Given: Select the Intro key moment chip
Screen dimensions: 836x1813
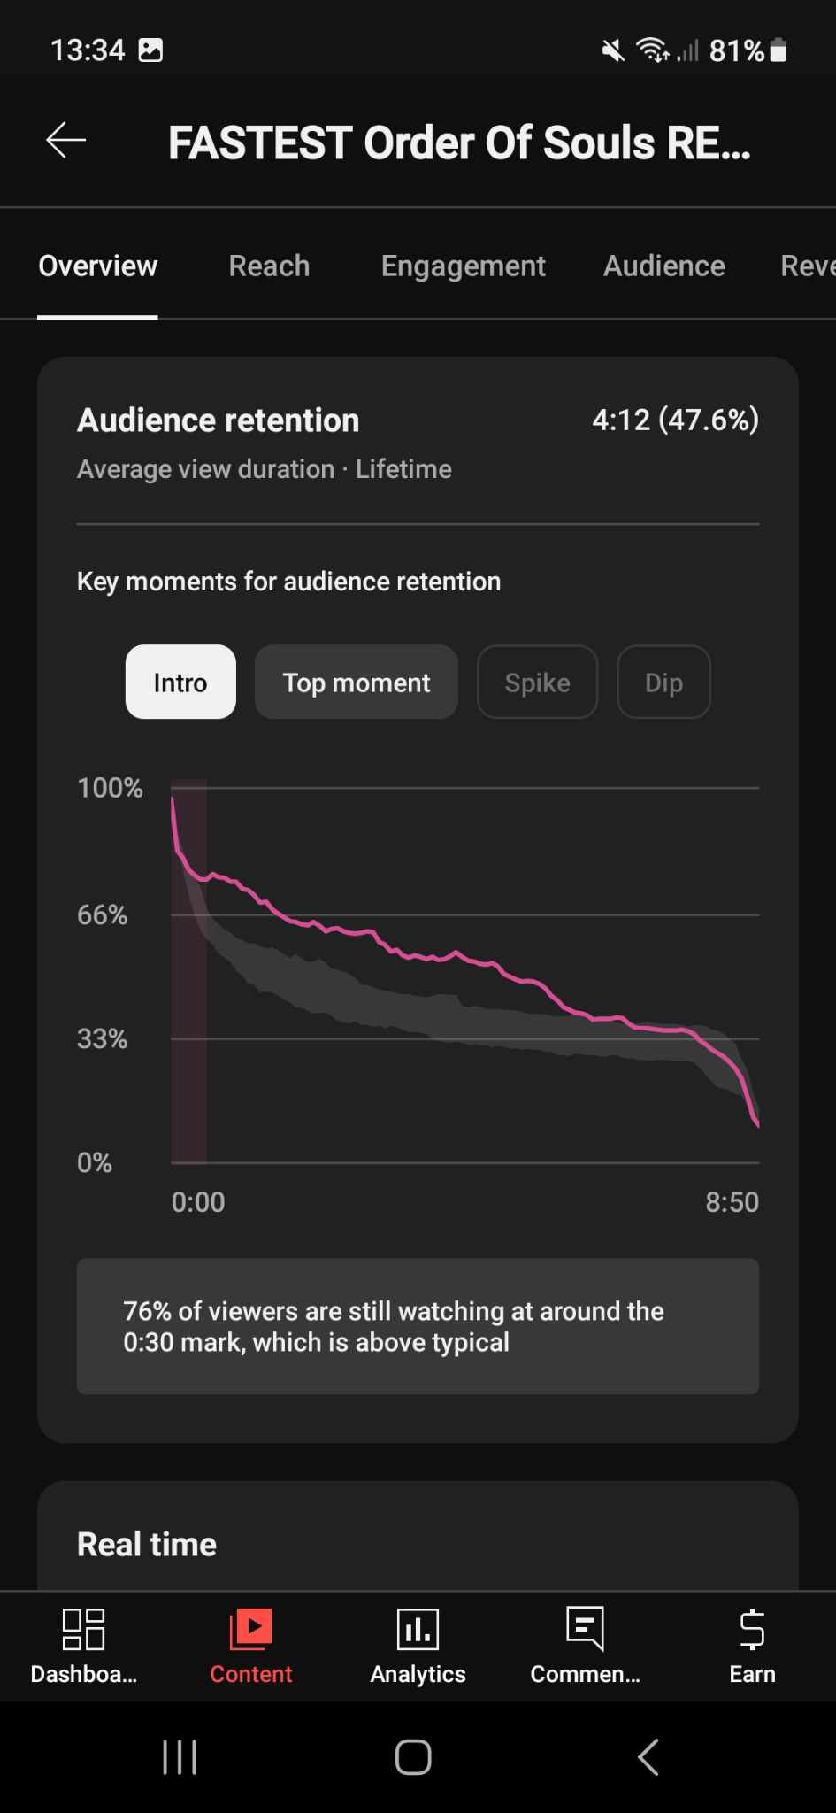Looking at the screenshot, I should pyautogui.click(x=180, y=683).
